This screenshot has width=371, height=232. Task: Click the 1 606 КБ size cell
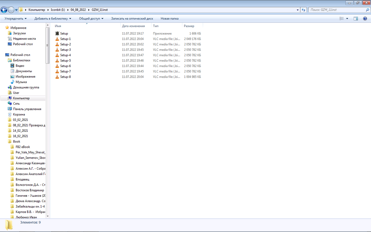coord(195,34)
